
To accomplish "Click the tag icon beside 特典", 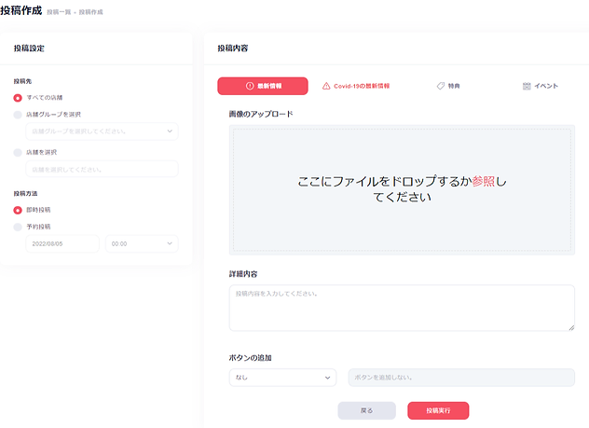I will point(440,86).
